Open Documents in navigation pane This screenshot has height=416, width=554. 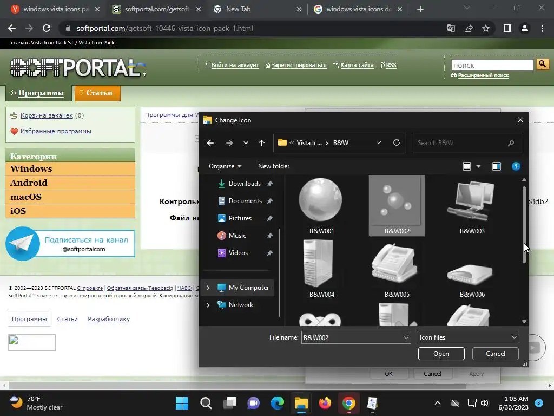pyautogui.click(x=245, y=201)
